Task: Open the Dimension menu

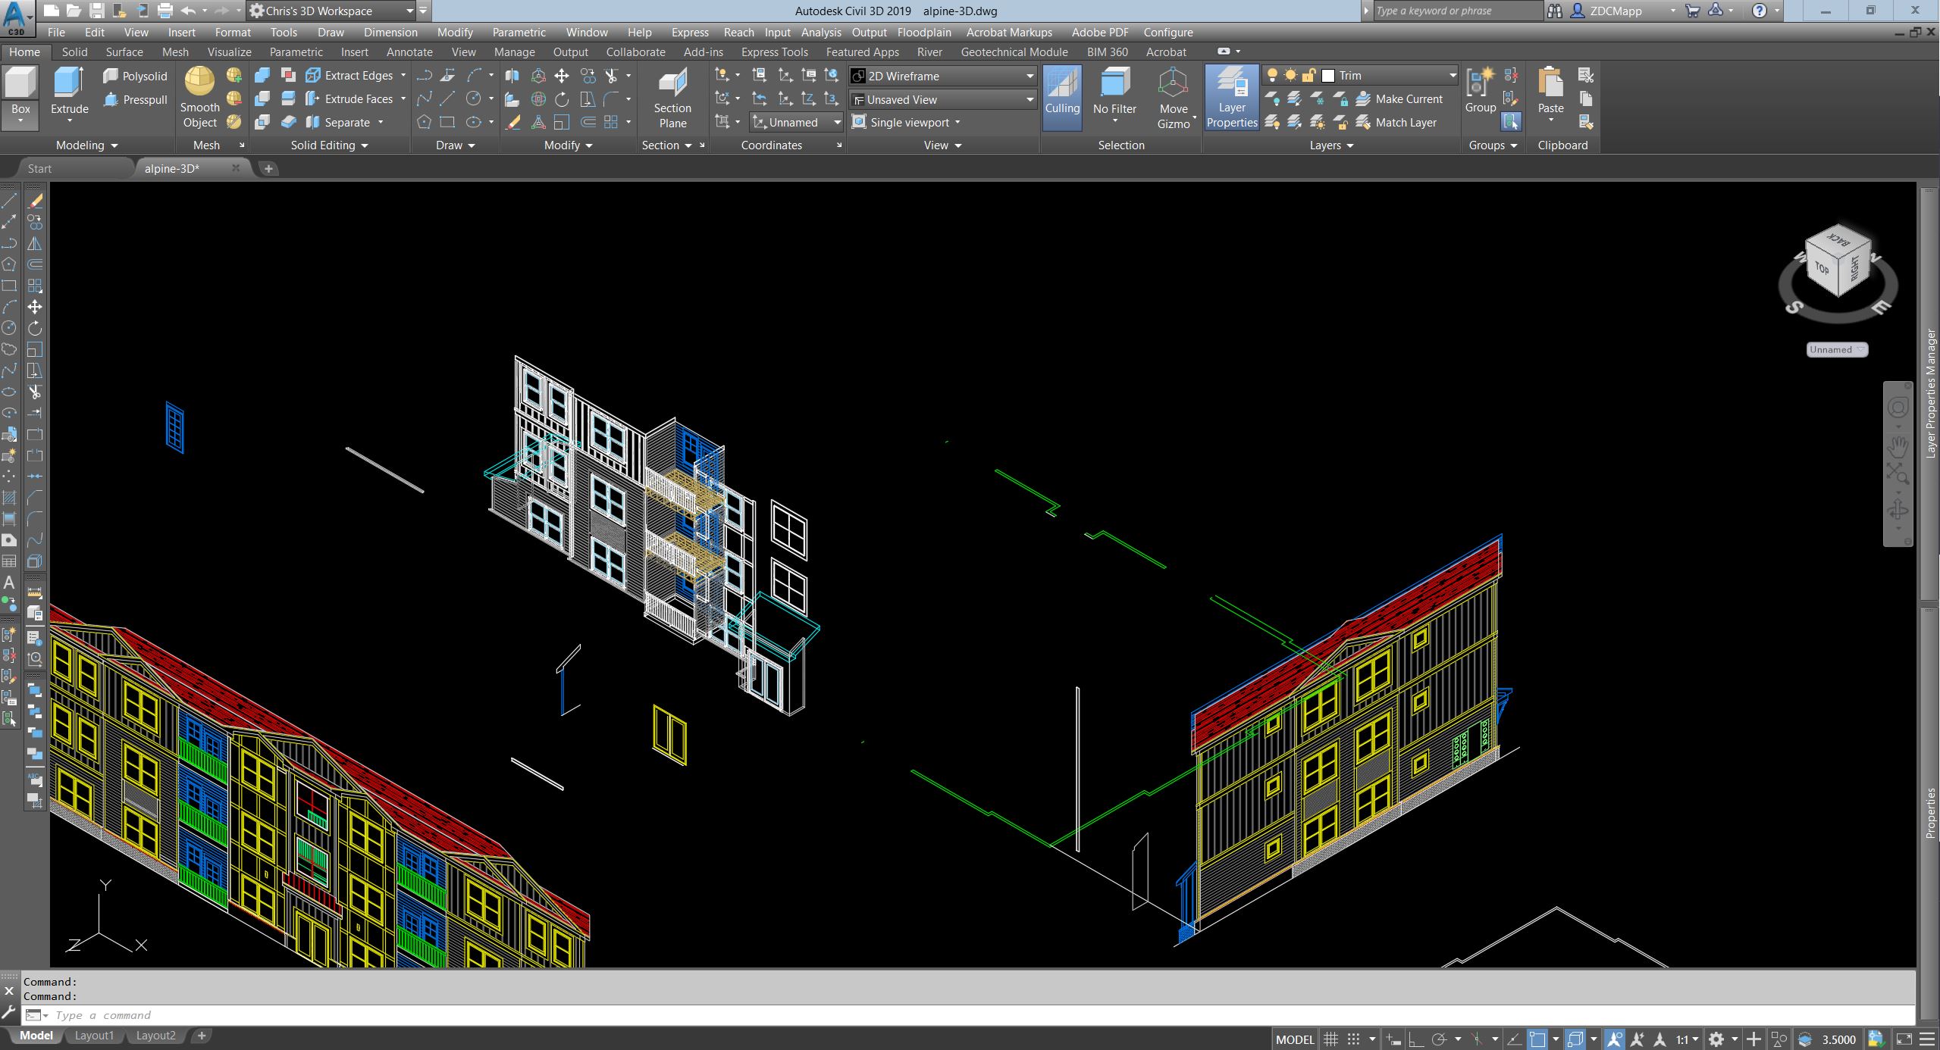Action: (390, 33)
